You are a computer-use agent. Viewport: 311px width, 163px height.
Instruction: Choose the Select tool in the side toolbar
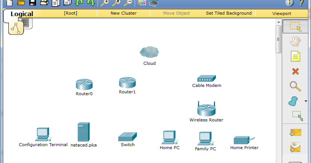click(295, 27)
